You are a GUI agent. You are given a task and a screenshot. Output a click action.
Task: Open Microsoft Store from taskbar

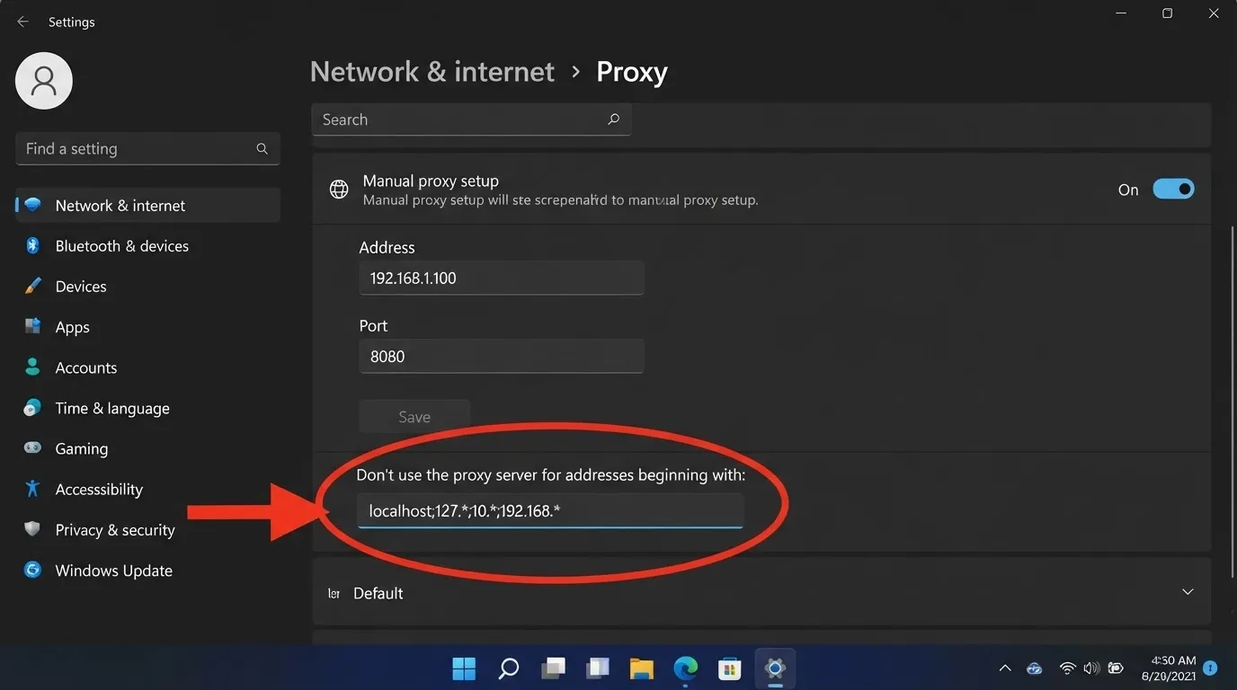pos(729,668)
